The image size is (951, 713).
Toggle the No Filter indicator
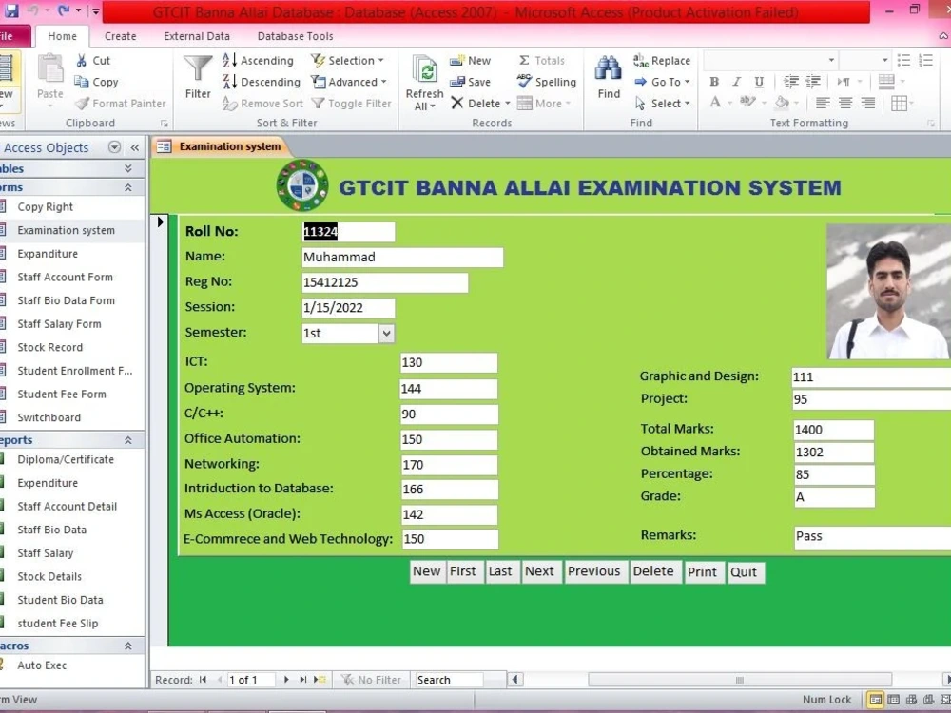(x=371, y=680)
